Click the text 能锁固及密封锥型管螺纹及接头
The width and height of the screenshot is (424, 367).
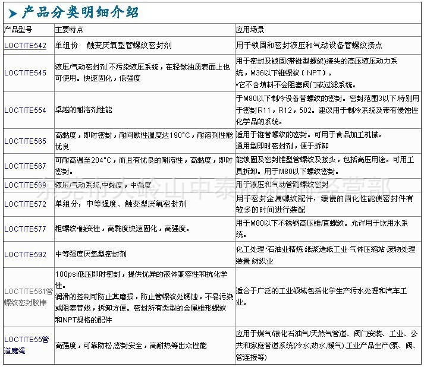[x=285, y=160]
